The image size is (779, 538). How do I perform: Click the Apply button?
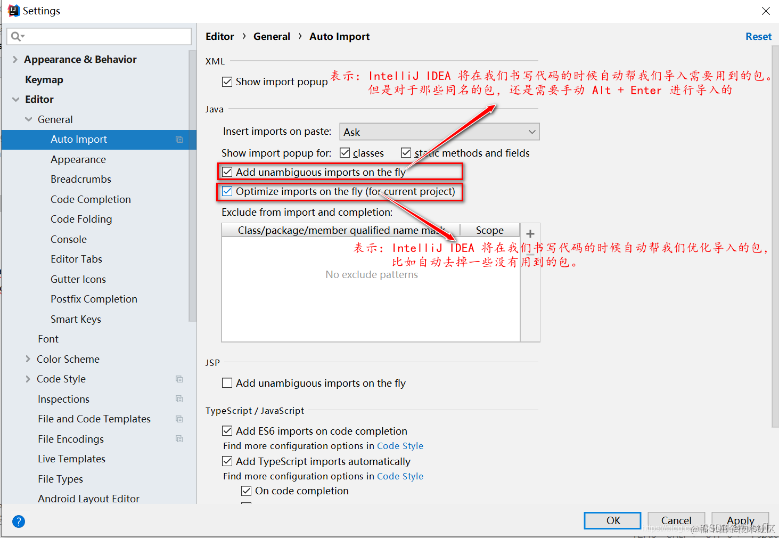[740, 520]
